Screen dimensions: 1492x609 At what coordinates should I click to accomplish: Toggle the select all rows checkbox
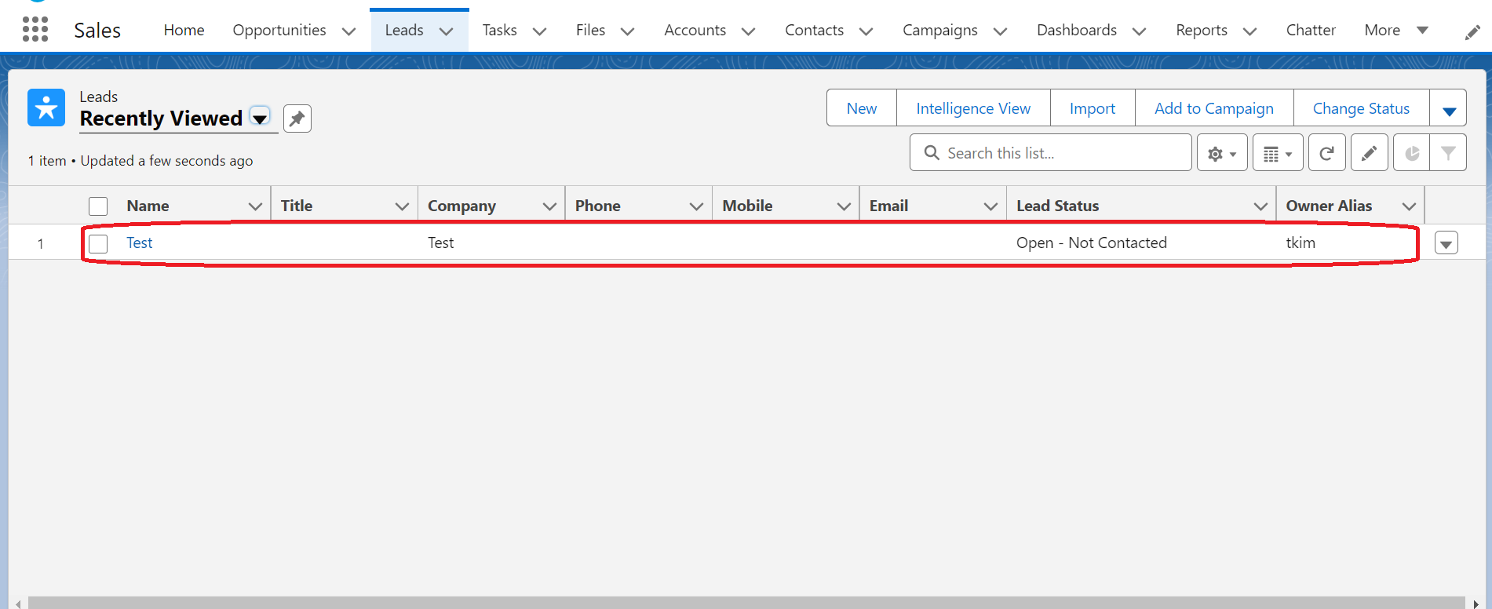click(x=98, y=206)
